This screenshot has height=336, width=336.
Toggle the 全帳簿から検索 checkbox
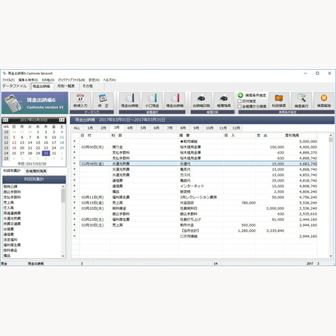point(239,106)
